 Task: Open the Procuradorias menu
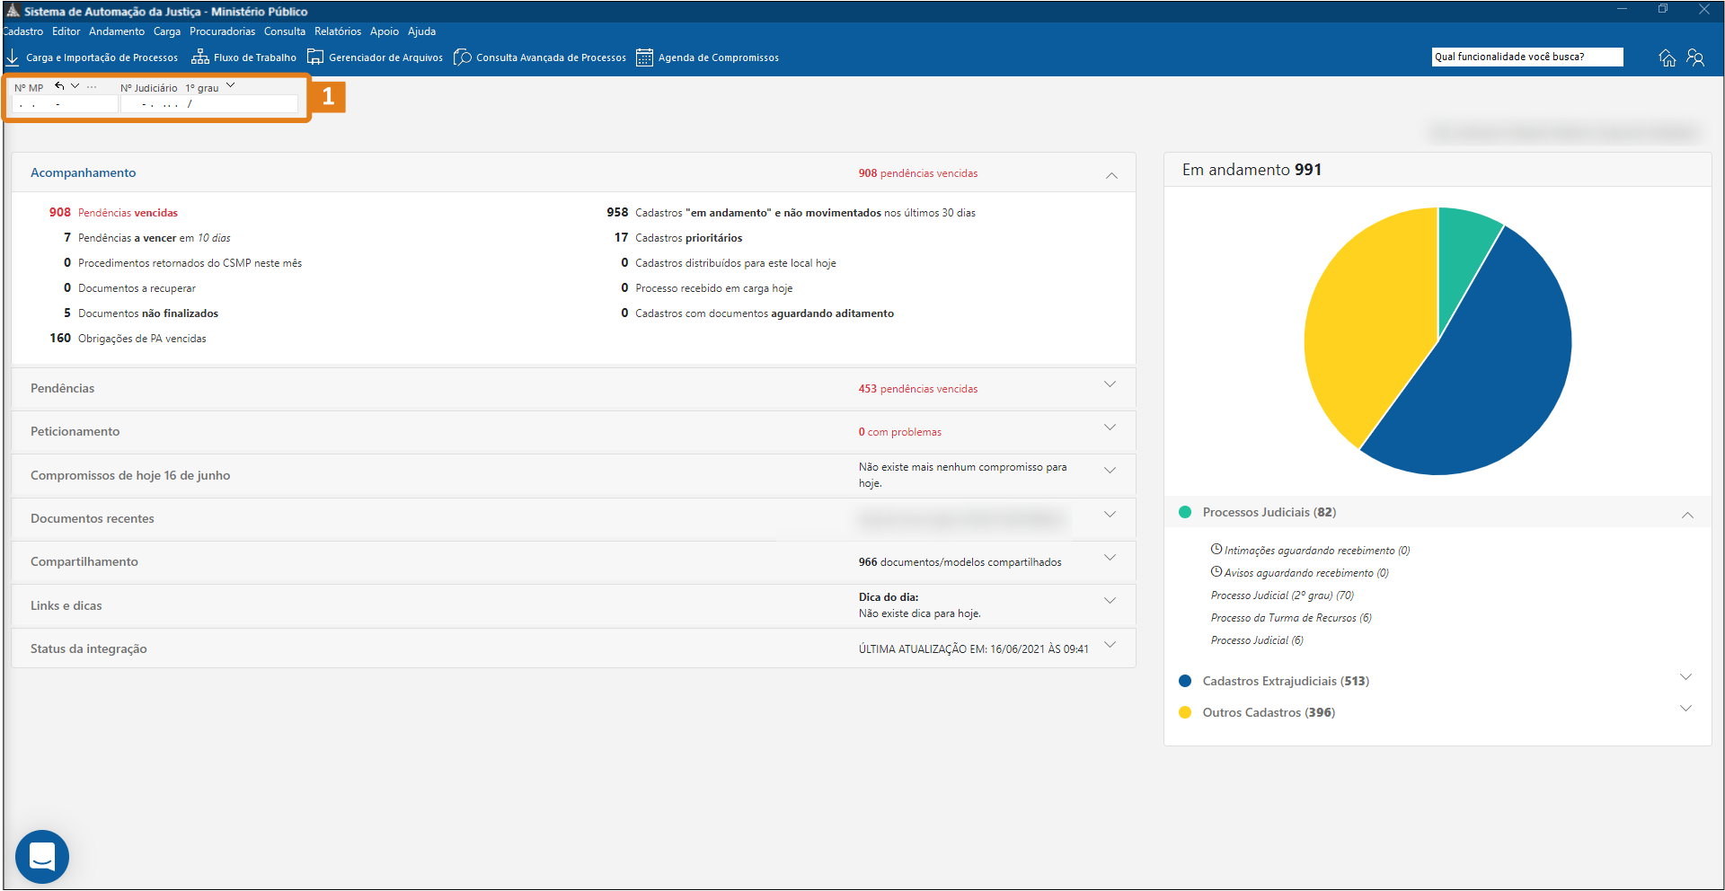pos(222,31)
